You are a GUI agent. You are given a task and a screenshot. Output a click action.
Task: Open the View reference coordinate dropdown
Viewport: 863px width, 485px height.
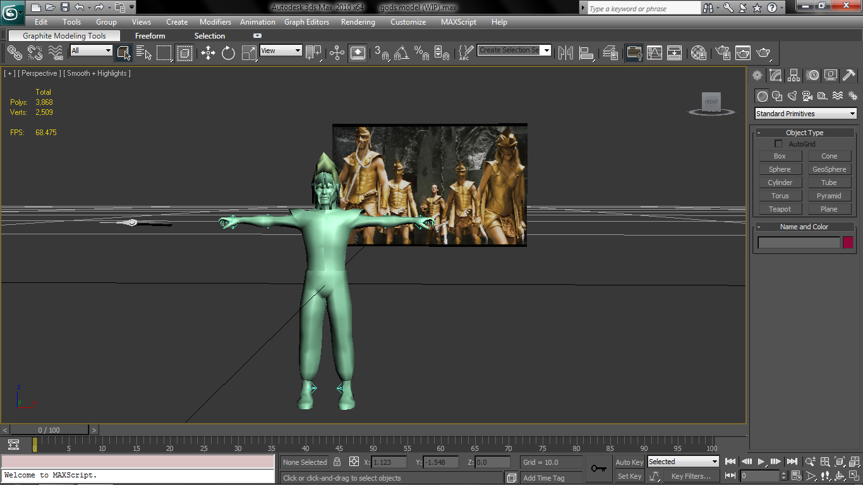[x=281, y=51]
